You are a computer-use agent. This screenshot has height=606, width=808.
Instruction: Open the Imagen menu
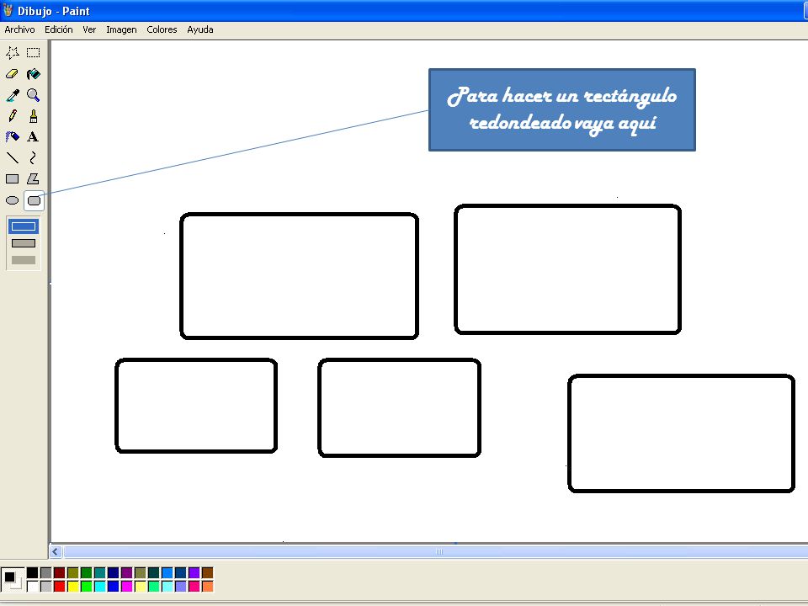click(121, 29)
